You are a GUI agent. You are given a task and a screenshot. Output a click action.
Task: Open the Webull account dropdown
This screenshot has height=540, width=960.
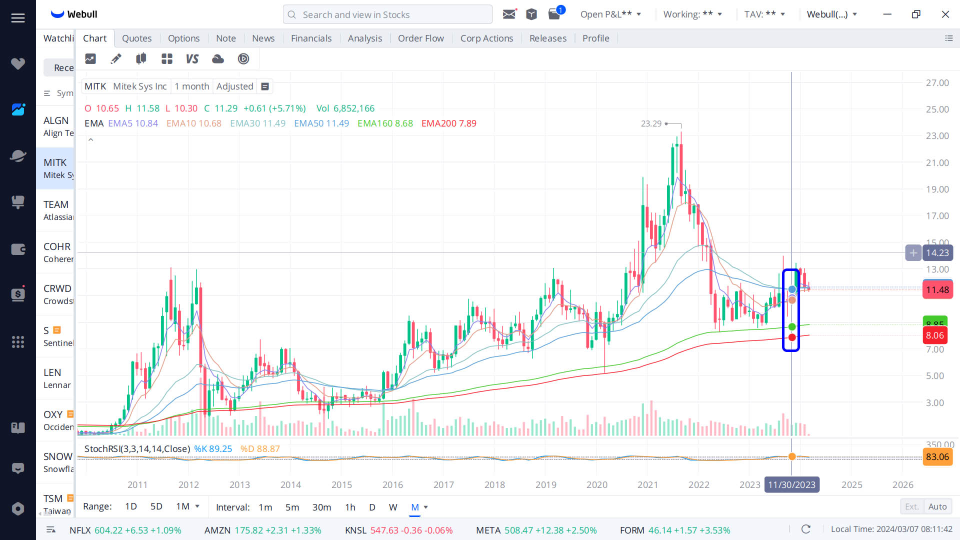tap(832, 14)
